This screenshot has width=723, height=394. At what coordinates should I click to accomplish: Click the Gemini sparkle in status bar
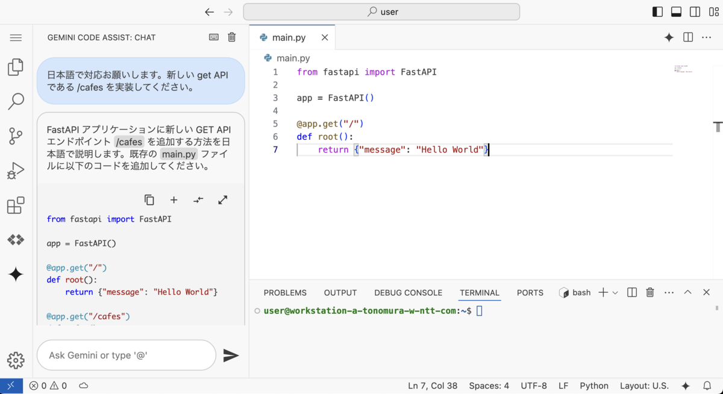tap(686, 386)
